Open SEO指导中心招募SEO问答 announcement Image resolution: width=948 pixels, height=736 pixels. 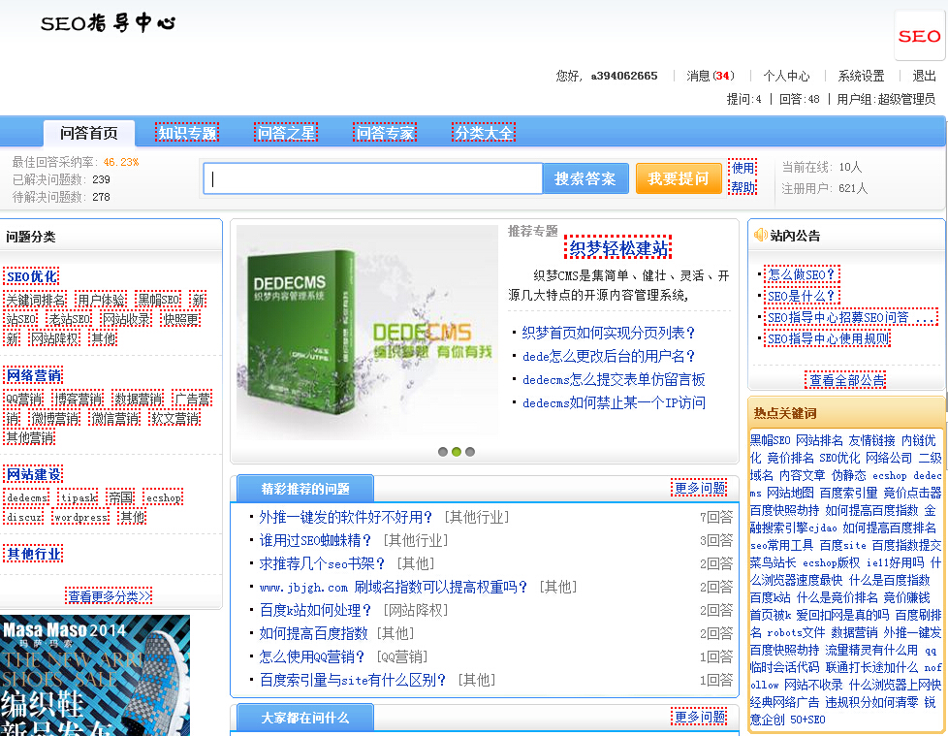coord(851,317)
